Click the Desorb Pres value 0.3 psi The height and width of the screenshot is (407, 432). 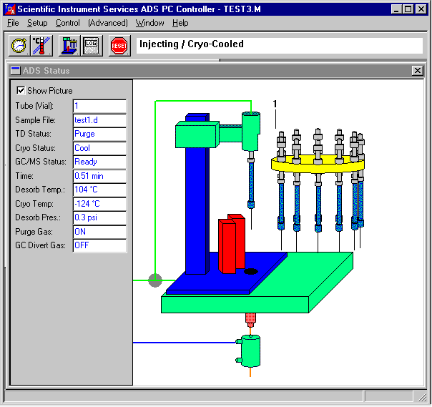click(x=99, y=217)
